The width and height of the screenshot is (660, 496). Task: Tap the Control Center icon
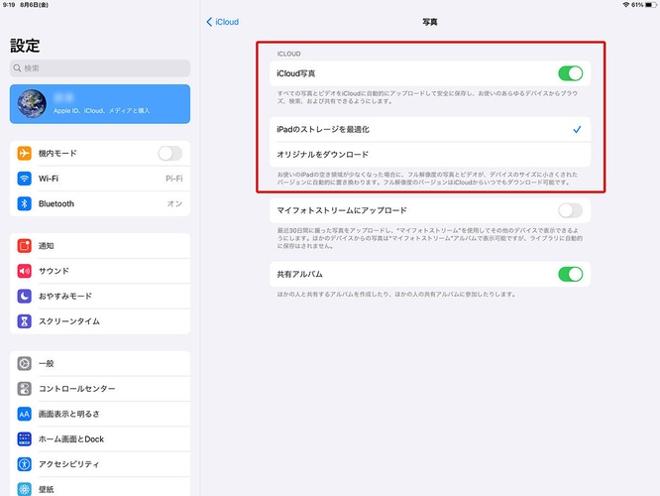click(x=25, y=389)
